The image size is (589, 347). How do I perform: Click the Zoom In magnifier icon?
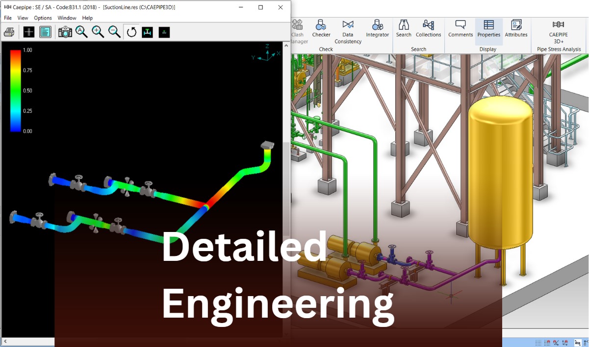pos(98,32)
